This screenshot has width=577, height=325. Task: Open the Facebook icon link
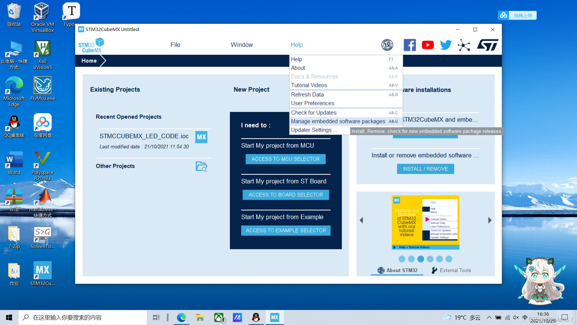(410, 45)
